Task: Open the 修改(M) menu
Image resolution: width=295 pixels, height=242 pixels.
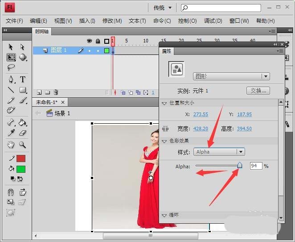Action: 112,21
